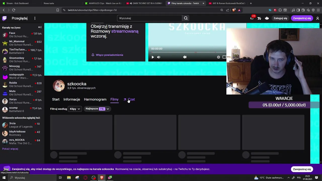The width and height of the screenshot is (322, 181).
Task: Open the Czat popout link
Action: click(129, 99)
